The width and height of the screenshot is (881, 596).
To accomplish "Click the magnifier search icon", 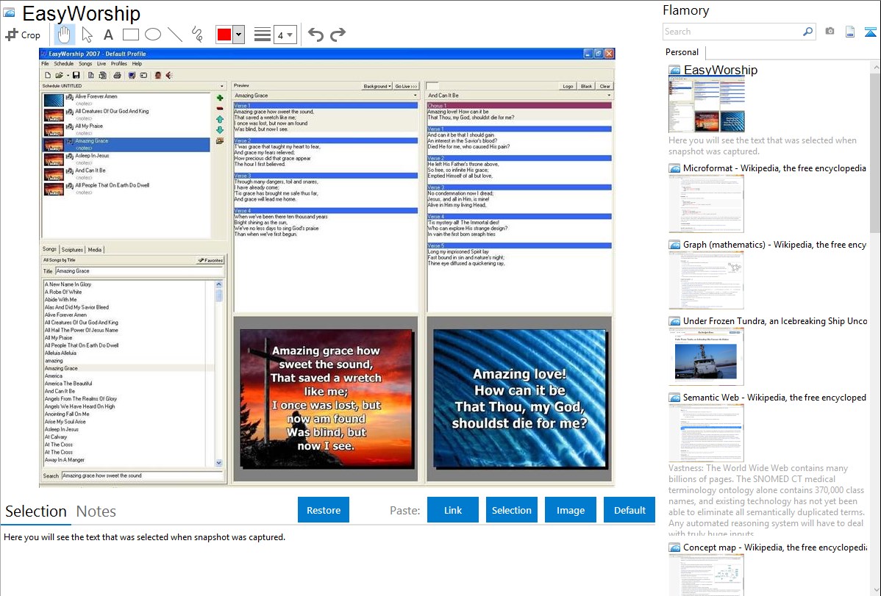I will pyautogui.click(x=807, y=32).
